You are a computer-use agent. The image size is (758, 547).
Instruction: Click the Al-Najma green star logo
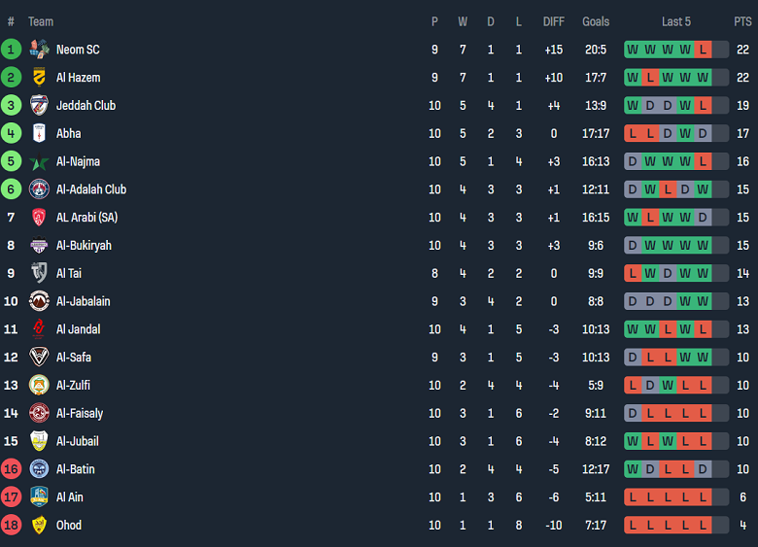[x=39, y=162]
